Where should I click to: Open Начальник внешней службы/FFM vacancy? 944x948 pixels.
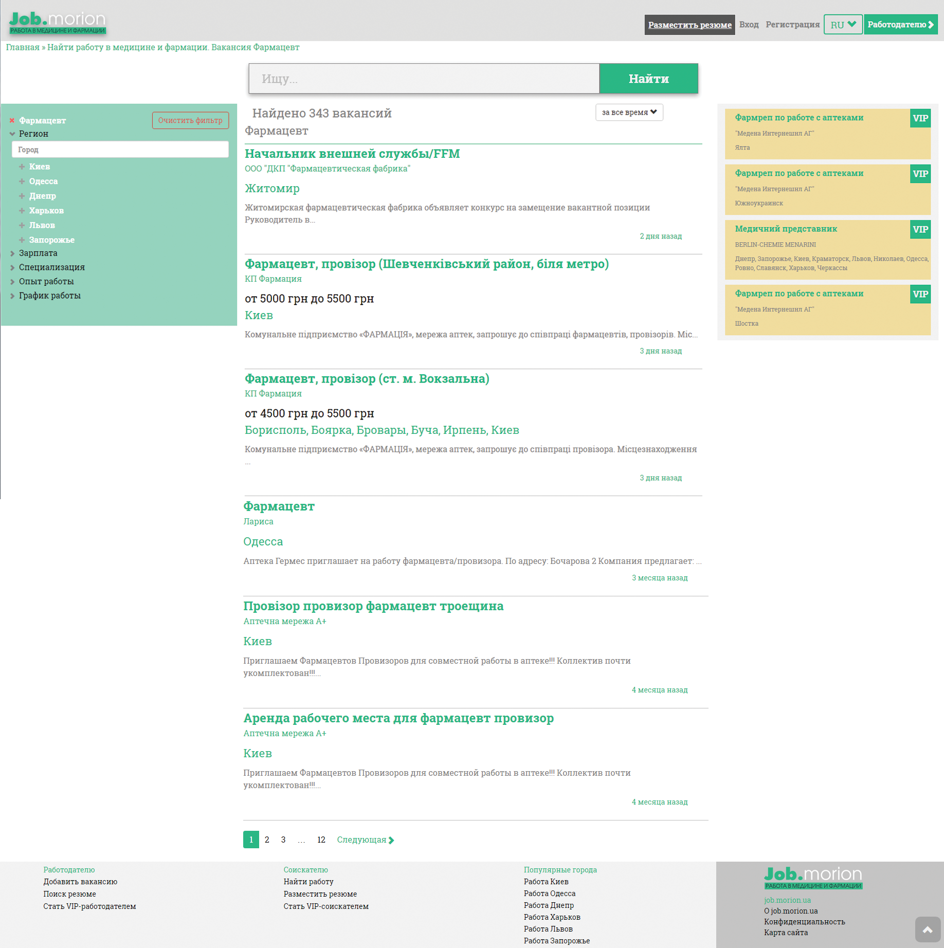pos(352,154)
